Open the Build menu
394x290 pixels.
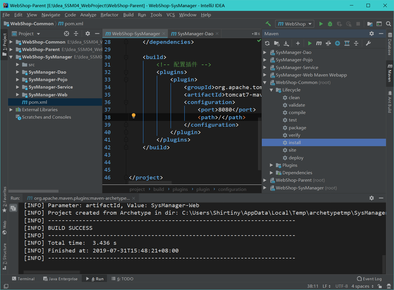click(x=128, y=15)
